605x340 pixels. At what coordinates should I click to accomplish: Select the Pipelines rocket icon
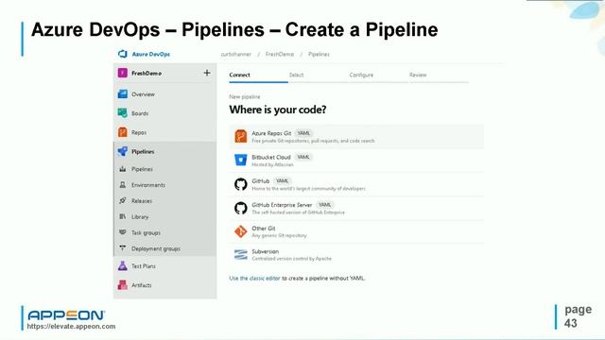[123, 151]
